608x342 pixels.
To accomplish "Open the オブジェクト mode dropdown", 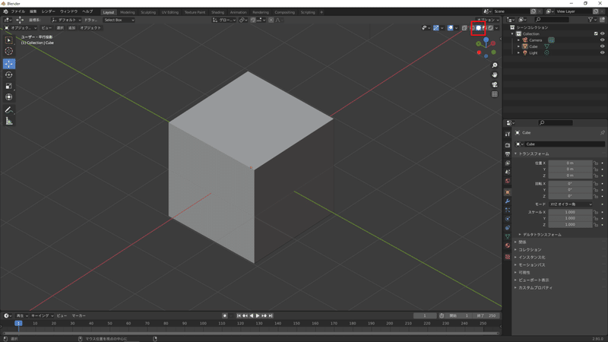I will click(21, 28).
